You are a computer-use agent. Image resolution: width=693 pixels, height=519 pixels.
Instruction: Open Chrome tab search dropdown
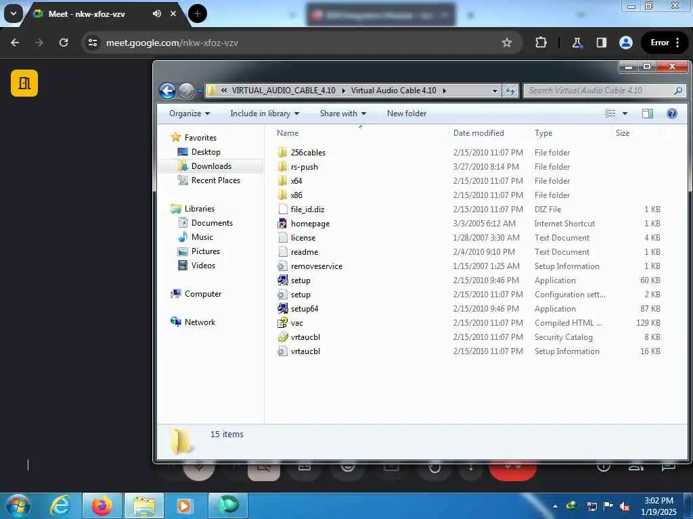click(x=14, y=14)
